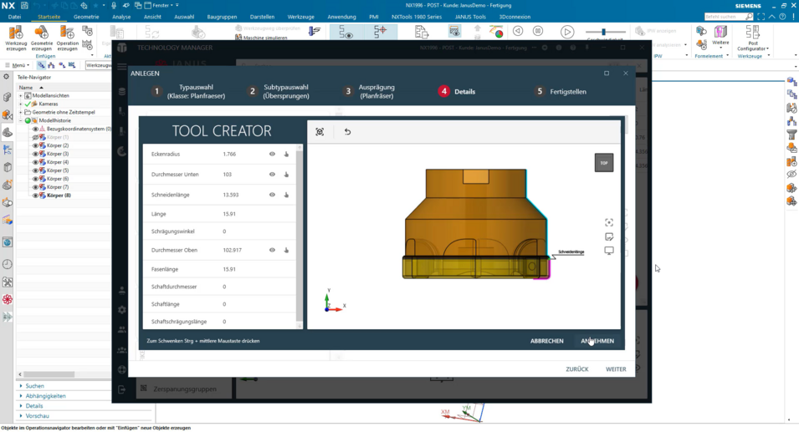Pick Schneidenlänge from model icon
The height and width of the screenshot is (432, 799).
286,195
